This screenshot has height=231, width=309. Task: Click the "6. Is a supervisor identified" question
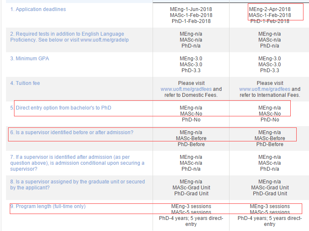(72, 132)
